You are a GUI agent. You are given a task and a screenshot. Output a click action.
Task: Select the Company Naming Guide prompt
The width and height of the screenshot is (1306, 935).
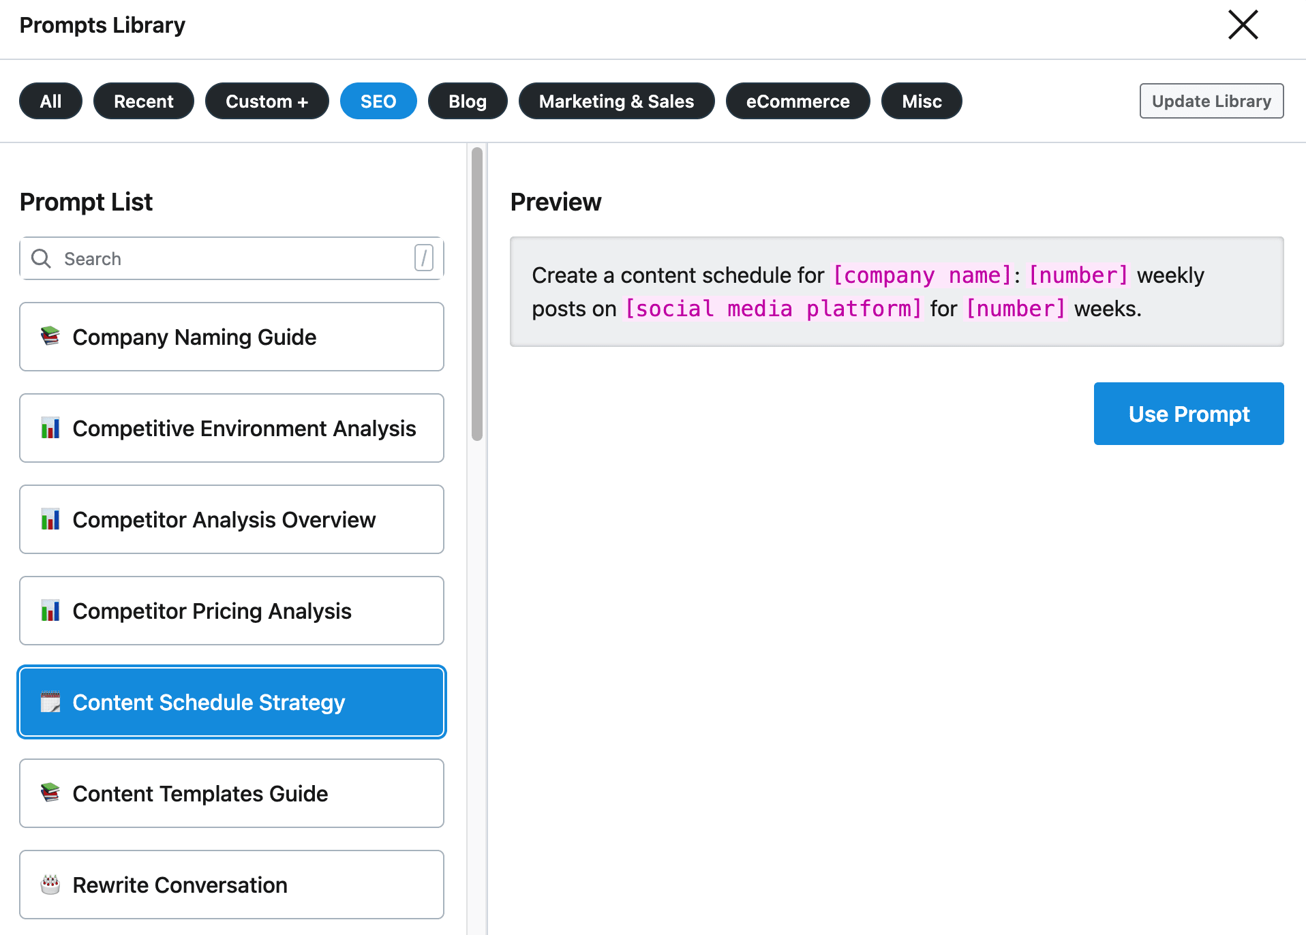pos(232,337)
